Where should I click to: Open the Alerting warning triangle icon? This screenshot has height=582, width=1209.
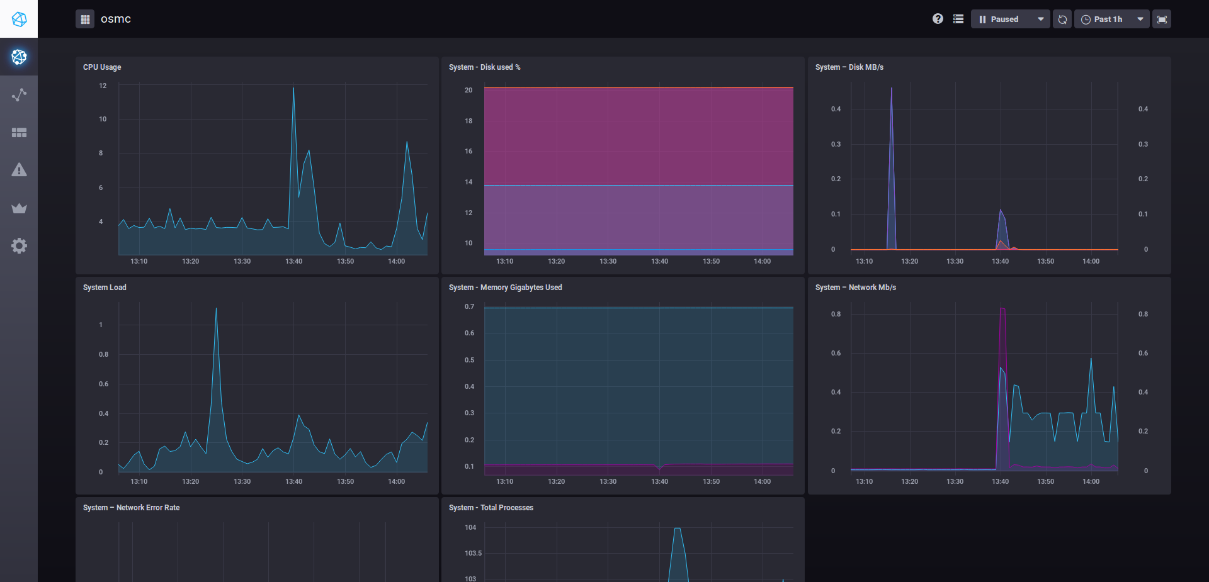pyautogui.click(x=19, y=170)
